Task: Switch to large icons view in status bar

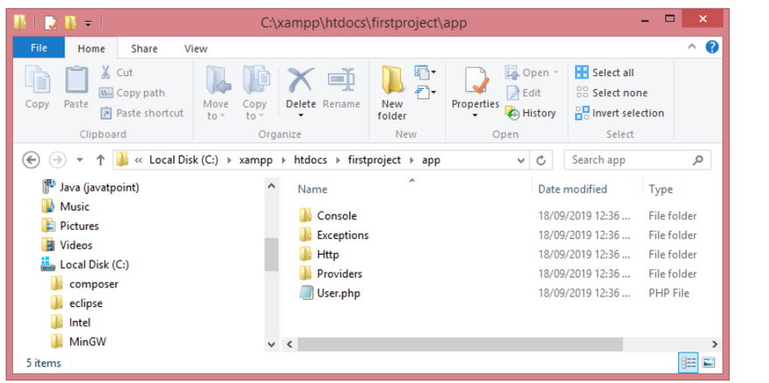Action: tap(709, 362)
